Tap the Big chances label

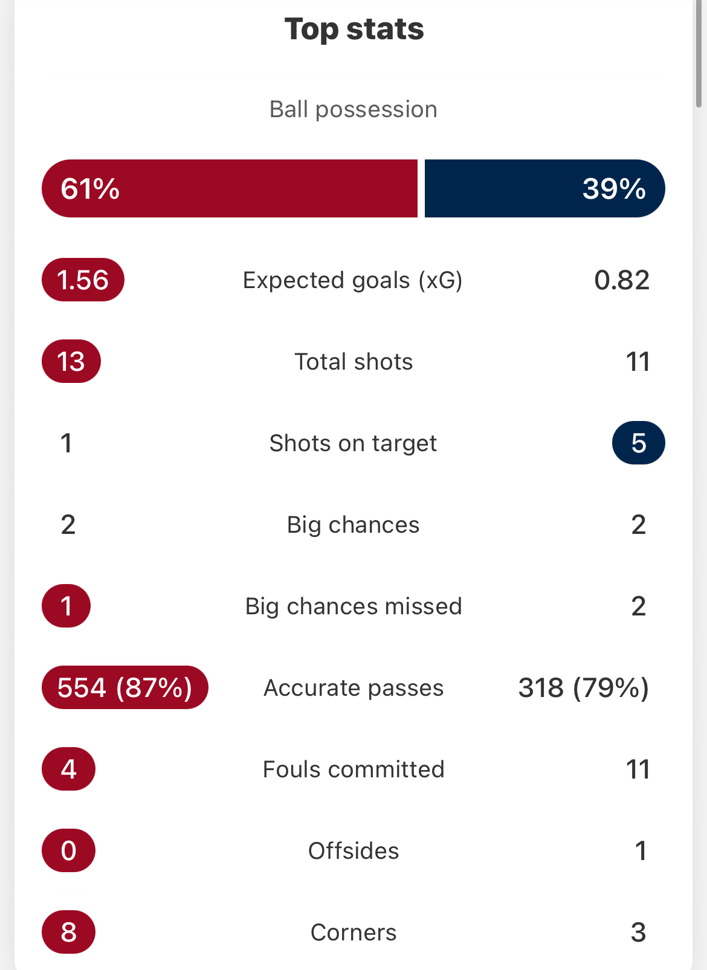(x=353, y=525)
